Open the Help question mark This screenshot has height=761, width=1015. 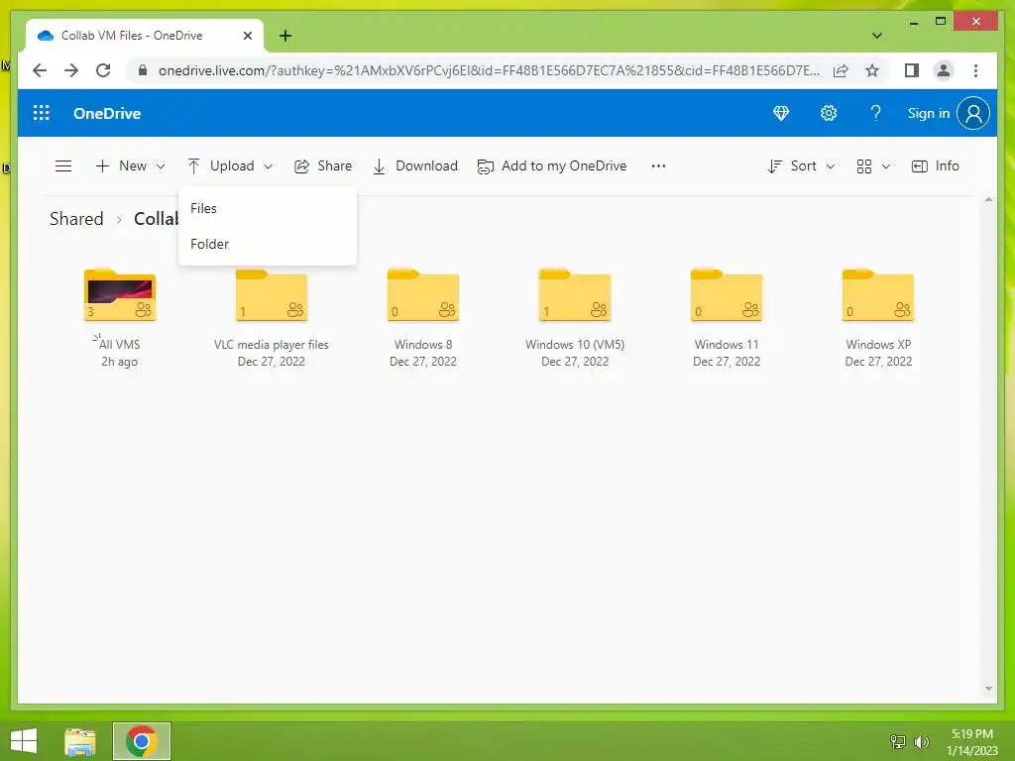click(876, 113)
